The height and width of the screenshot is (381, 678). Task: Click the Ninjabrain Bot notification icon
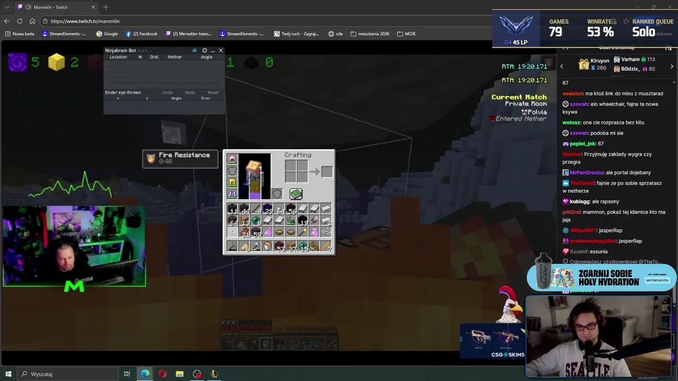point(194,50)
